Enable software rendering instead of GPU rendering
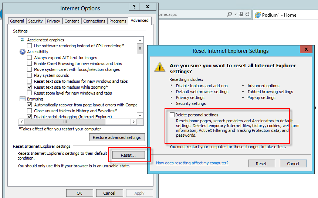Image resolution: width=318 pixels, height=198 pixels. (x=30, y=46)
